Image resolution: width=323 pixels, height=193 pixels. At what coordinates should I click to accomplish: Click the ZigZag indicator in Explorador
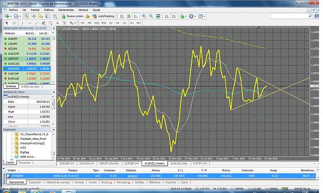click(24, 152)
